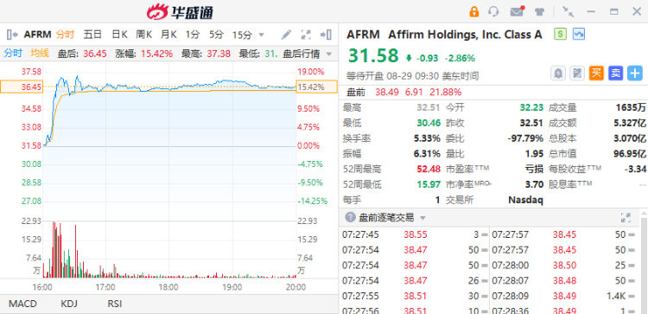
Task: Switch to 五日 chart tab
Action: [x=92, y=35]
